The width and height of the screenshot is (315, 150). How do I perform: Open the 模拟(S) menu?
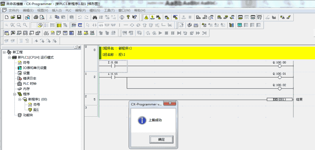pos(95,11)
